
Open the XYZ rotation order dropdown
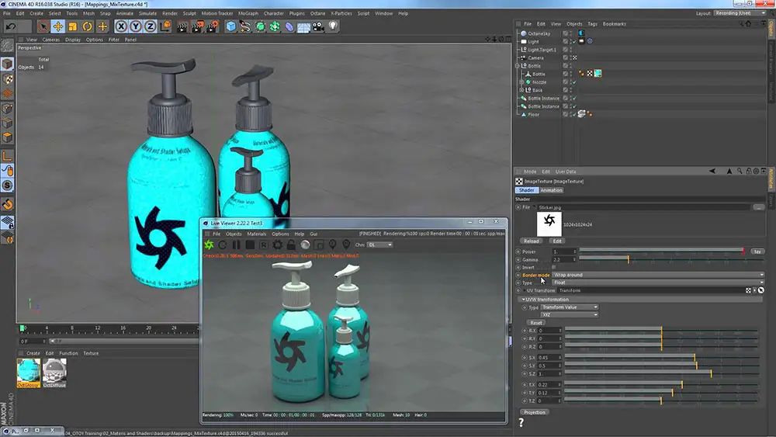point(570,315)
